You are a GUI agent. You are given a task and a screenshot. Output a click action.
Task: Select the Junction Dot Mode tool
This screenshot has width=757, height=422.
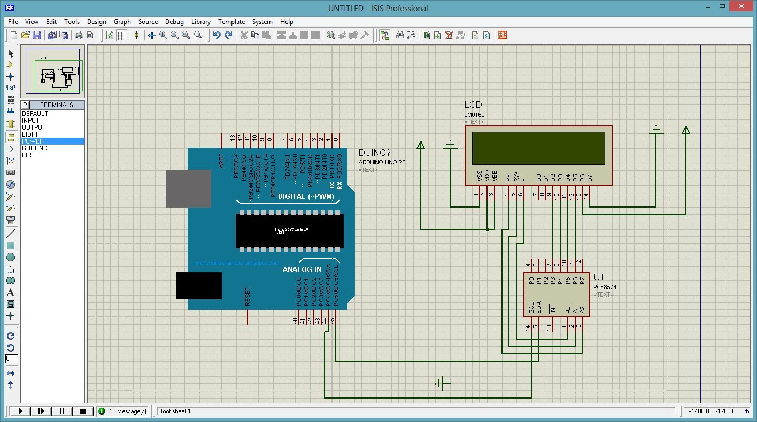[10, 77]
